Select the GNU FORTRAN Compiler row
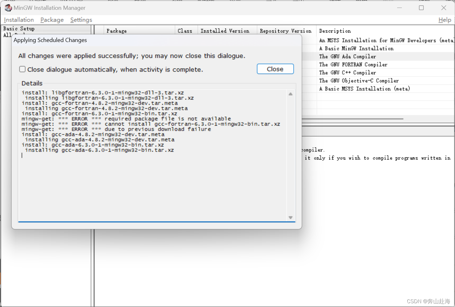 point(378,64)
